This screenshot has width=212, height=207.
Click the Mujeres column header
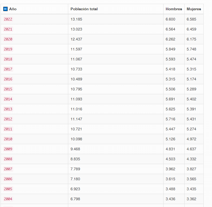coord(194,9)
